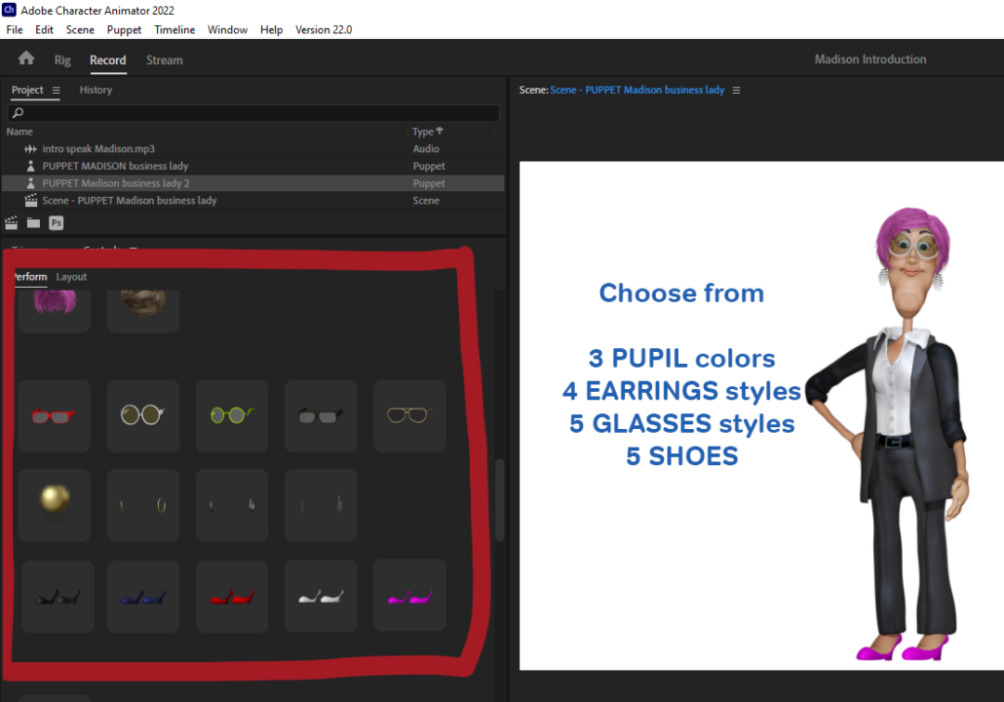Trigger the navy blue shoes
Image resolution: width=1004 pixels, height=702 pixels.
click(143, 597)
